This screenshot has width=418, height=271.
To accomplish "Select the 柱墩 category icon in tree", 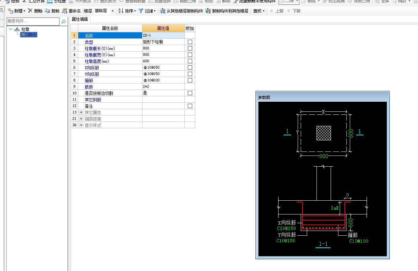I will click(x=17, y=29).
